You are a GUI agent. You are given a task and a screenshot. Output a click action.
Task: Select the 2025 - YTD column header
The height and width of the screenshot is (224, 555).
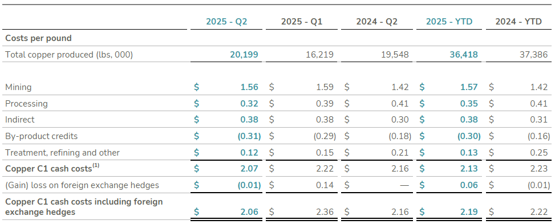[x=449, y=22]
